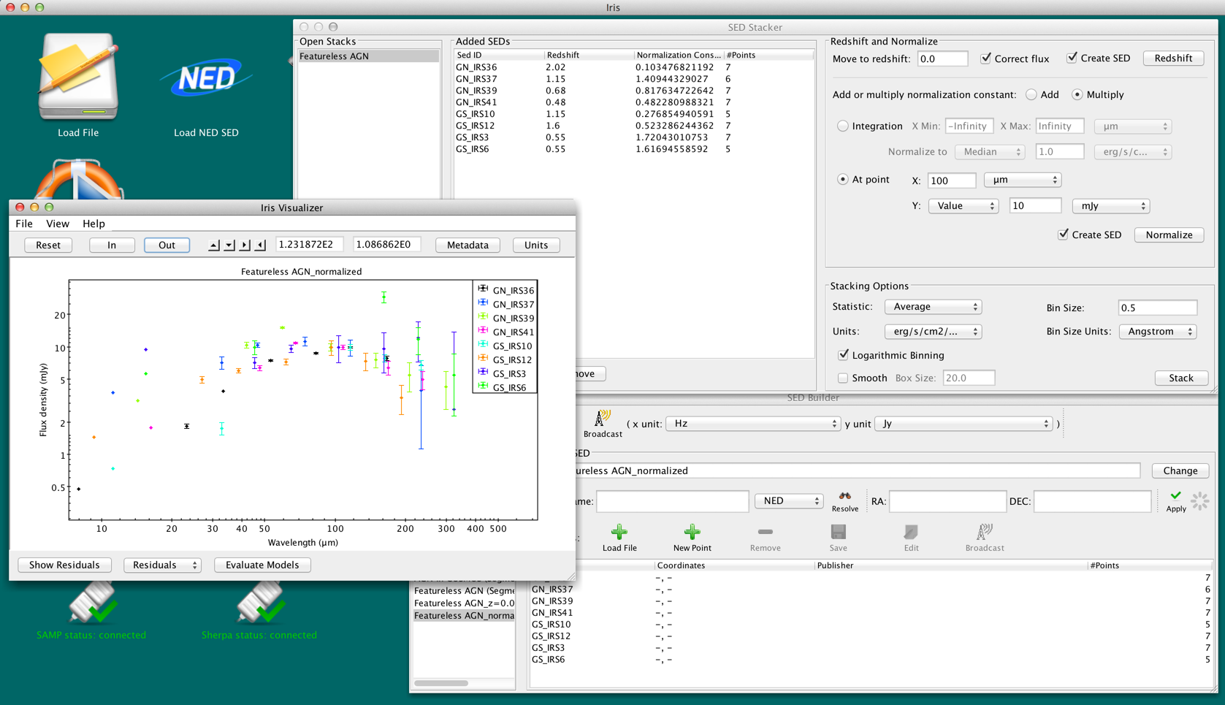Click the SAMP status connected icon
The width and height of the screenshot is (1225, 705).
click(92, 603)
